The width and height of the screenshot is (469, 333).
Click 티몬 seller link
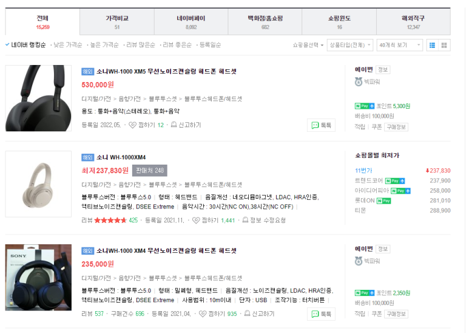click(x=360, y=210)
